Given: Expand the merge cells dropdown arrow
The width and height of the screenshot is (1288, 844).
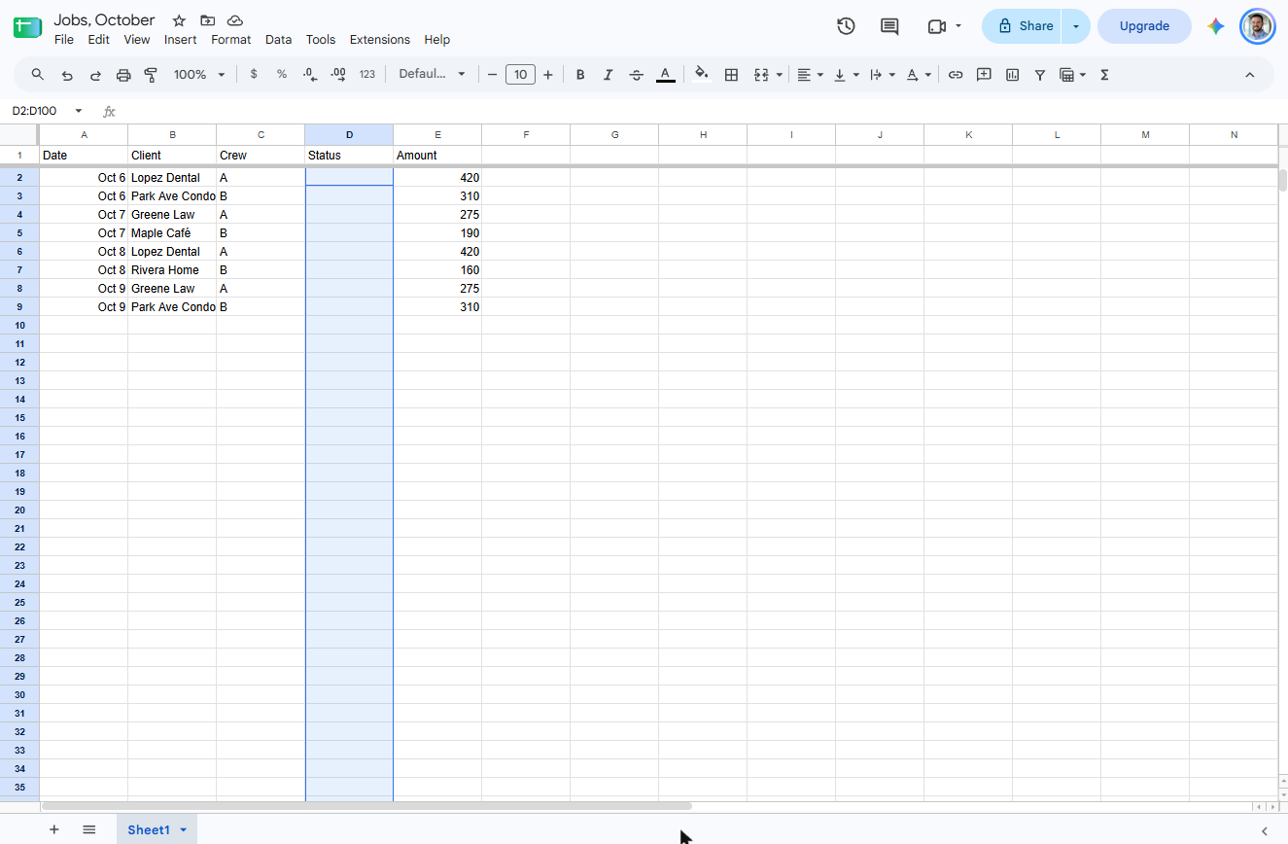Looking at the screenshot, I should (780, 75).
